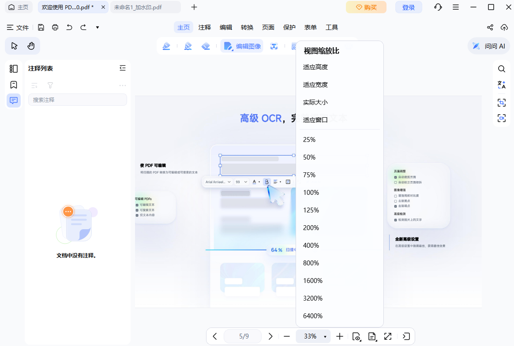
Task: Click the 问问 AI button
Action: click(x=489, y=46)
